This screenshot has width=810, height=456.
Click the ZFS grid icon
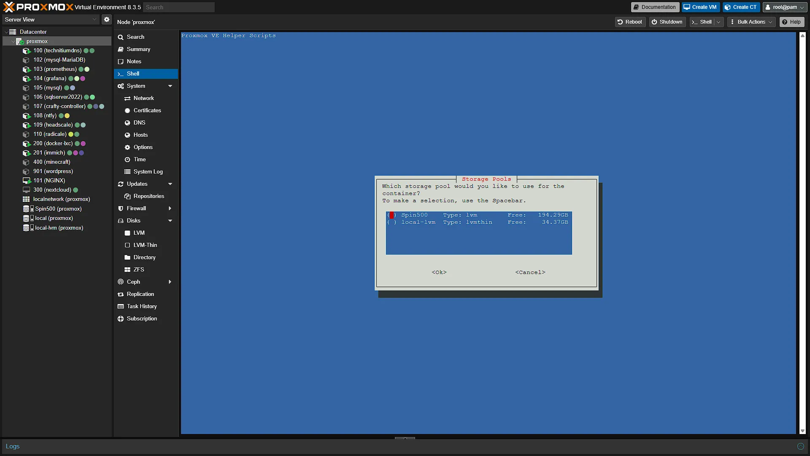pyautogui.click(x=127, y=270)
